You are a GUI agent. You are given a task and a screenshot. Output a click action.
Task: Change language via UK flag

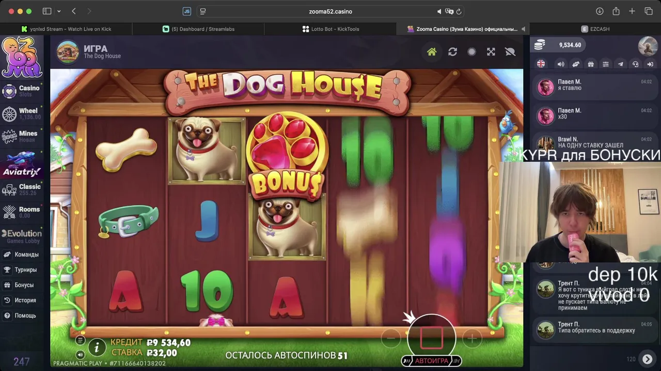[541, 64]
